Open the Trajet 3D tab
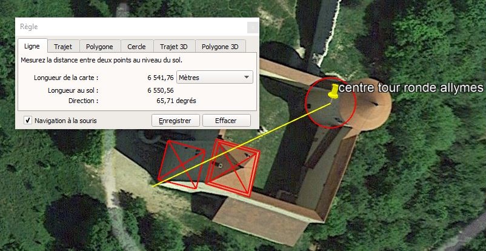The width and height of the screenshot is (486, 251). click(x=174, y=47)
